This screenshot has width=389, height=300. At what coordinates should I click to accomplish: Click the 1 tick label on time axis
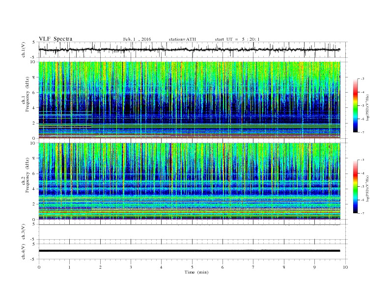[69, 267]
